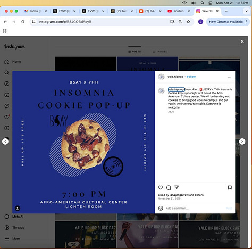Screen dimensions: 252x249
Task: Open bottom-middle Hip Hop Block Party thumbnail
Action: tap(147, 235)
